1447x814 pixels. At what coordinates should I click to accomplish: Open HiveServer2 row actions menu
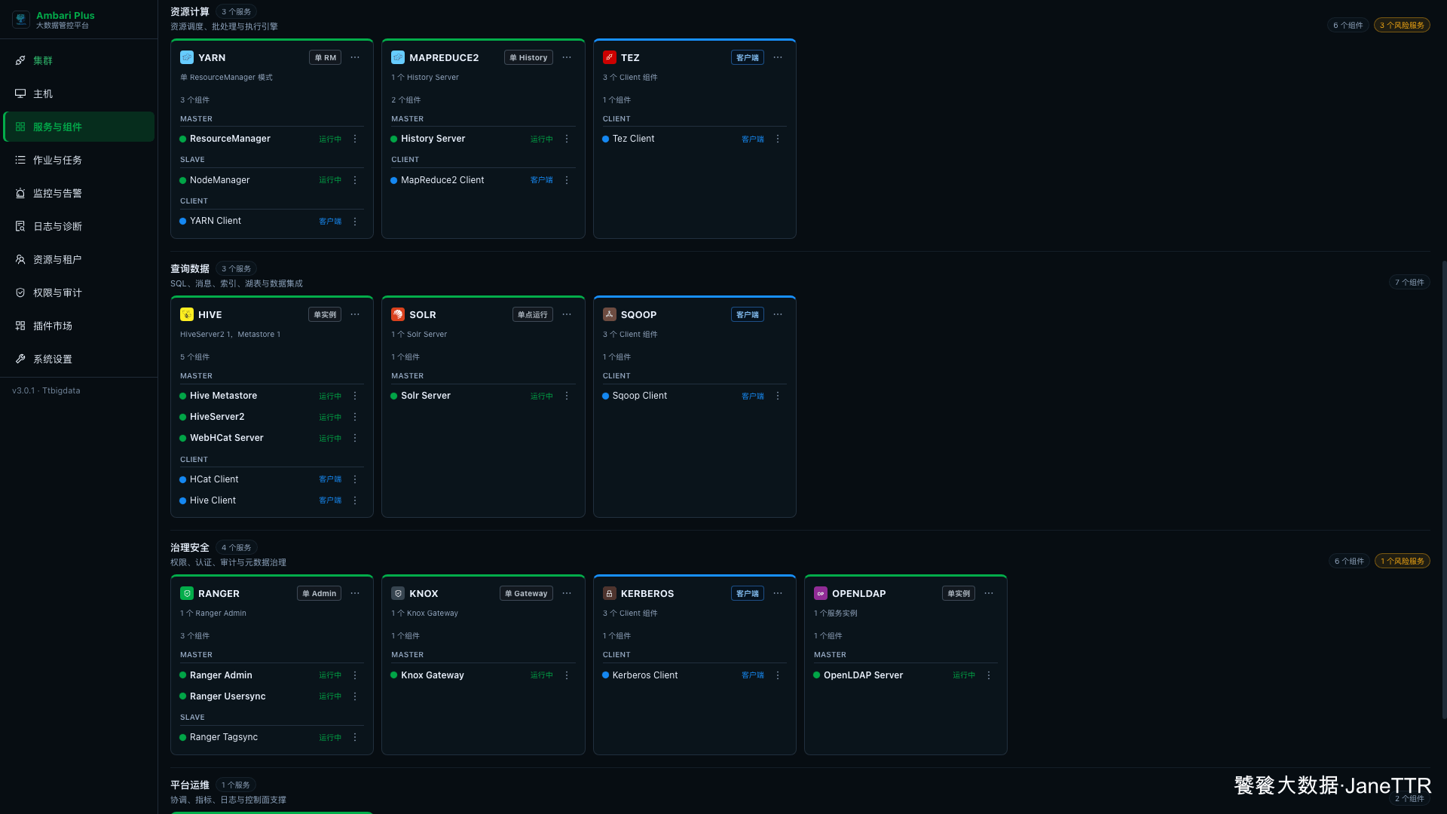pos(355,417)
